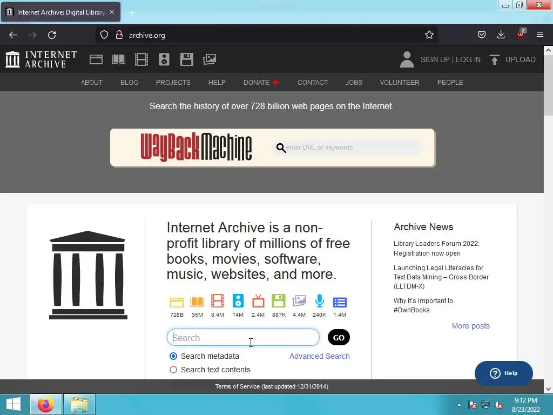Select the 8.4M video icon
Viewport: 553px width, 415px height.
(218, 301)
